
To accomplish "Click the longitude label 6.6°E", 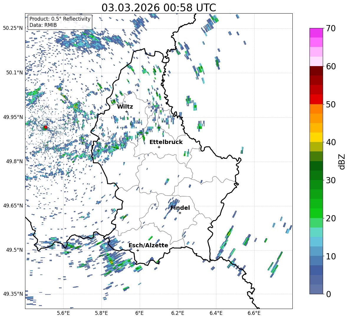I will click(254, 313).
